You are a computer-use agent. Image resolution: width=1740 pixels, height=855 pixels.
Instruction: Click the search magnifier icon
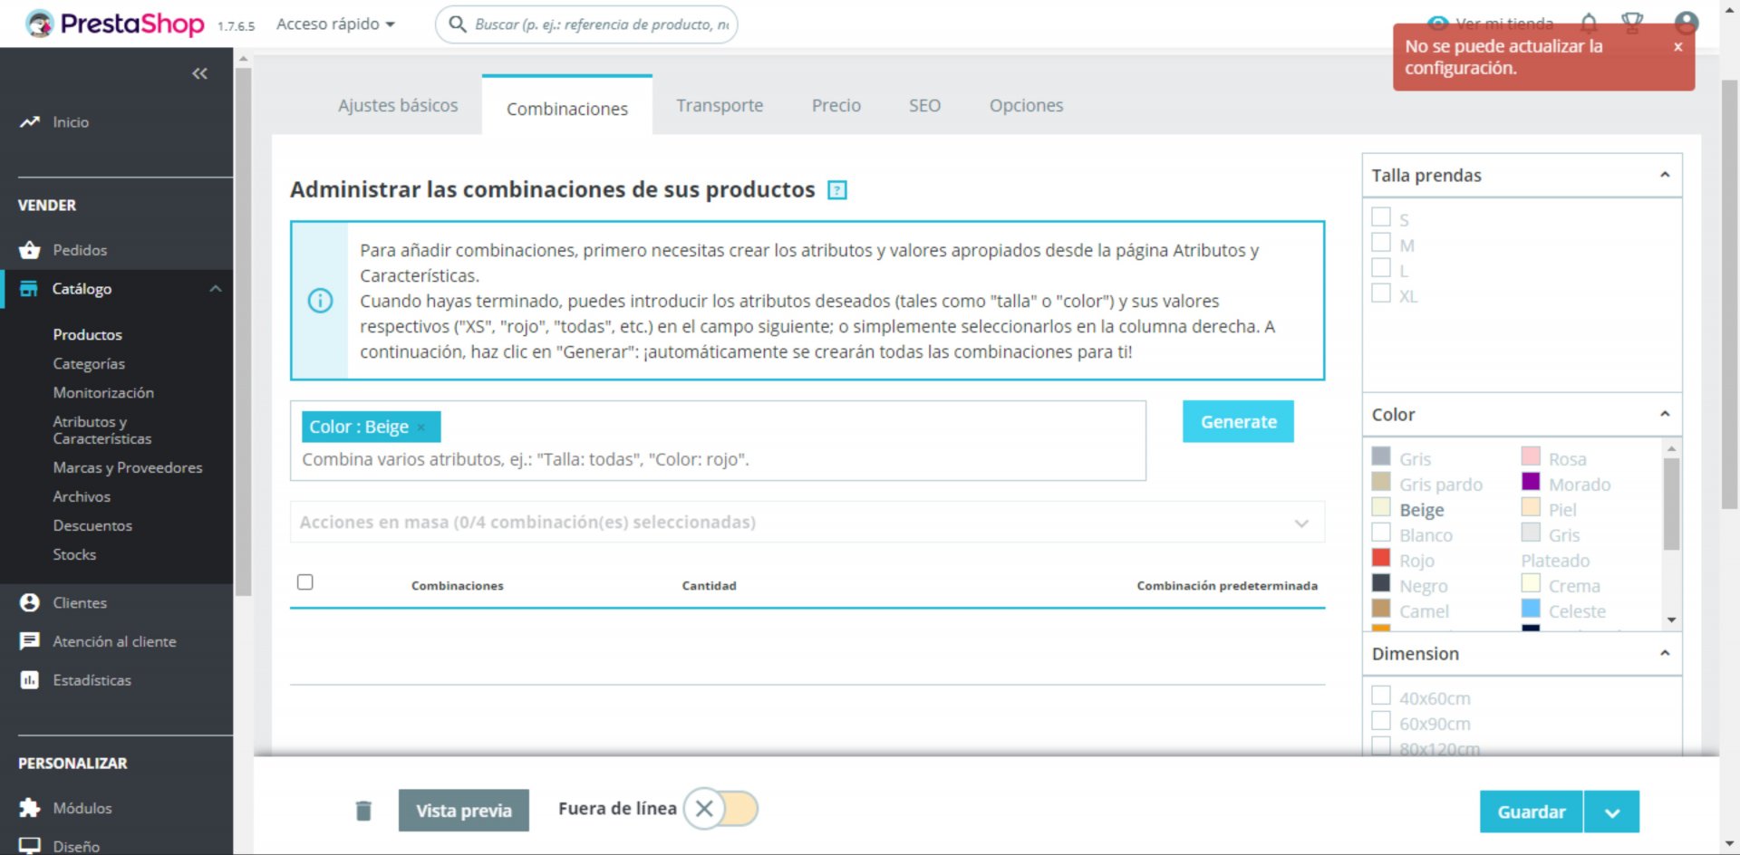458,24
